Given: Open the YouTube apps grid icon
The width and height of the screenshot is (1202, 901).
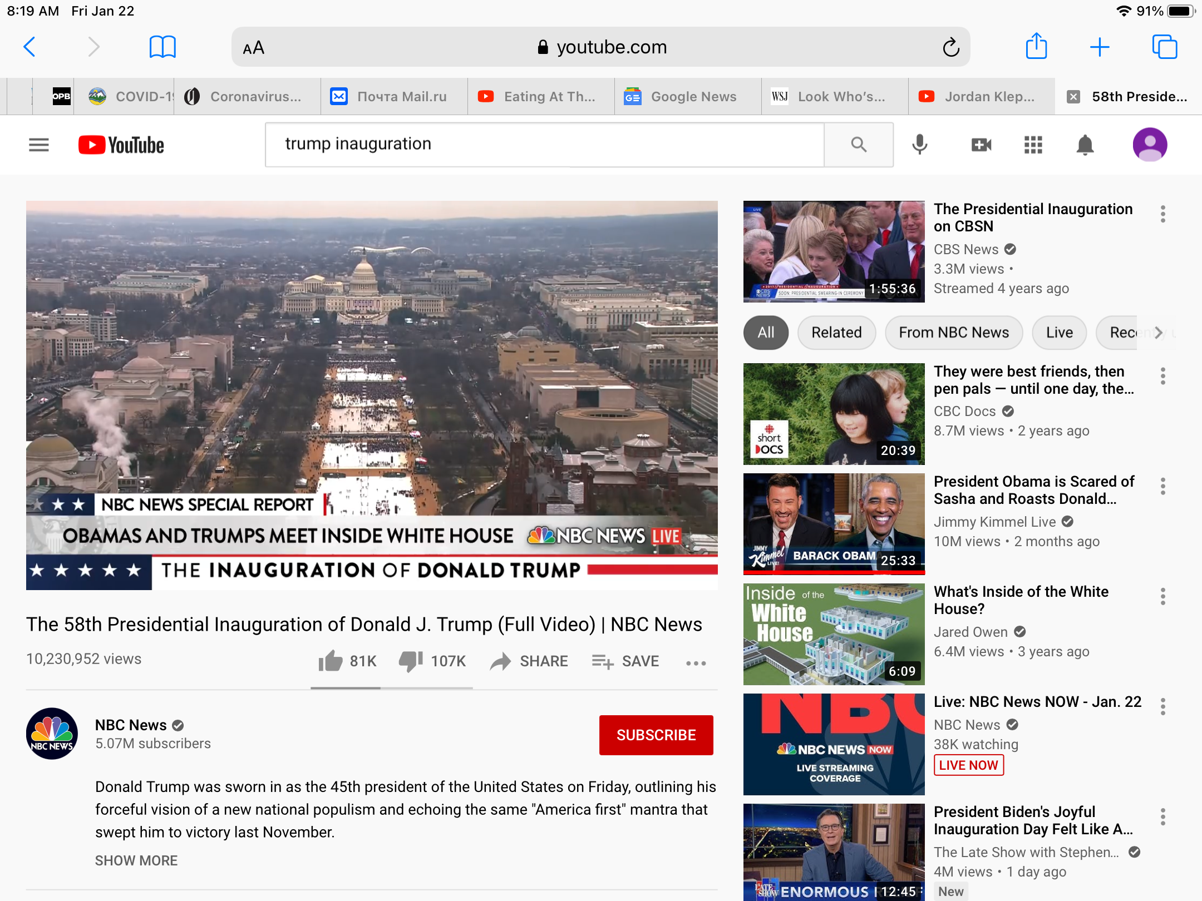Looking at the screenshot, I should (x=1033, y=145).
